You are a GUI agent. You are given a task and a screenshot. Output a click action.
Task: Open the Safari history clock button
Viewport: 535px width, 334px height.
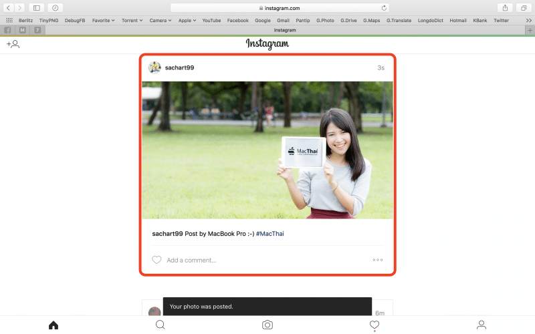click(55, 7)
